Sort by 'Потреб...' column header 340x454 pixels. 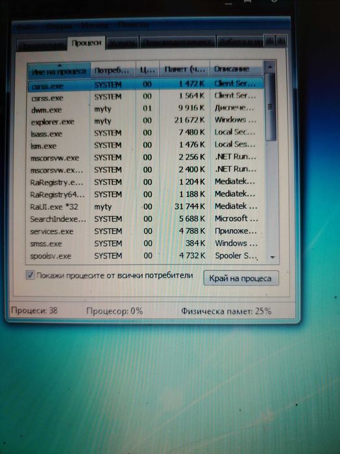[113, 70]
